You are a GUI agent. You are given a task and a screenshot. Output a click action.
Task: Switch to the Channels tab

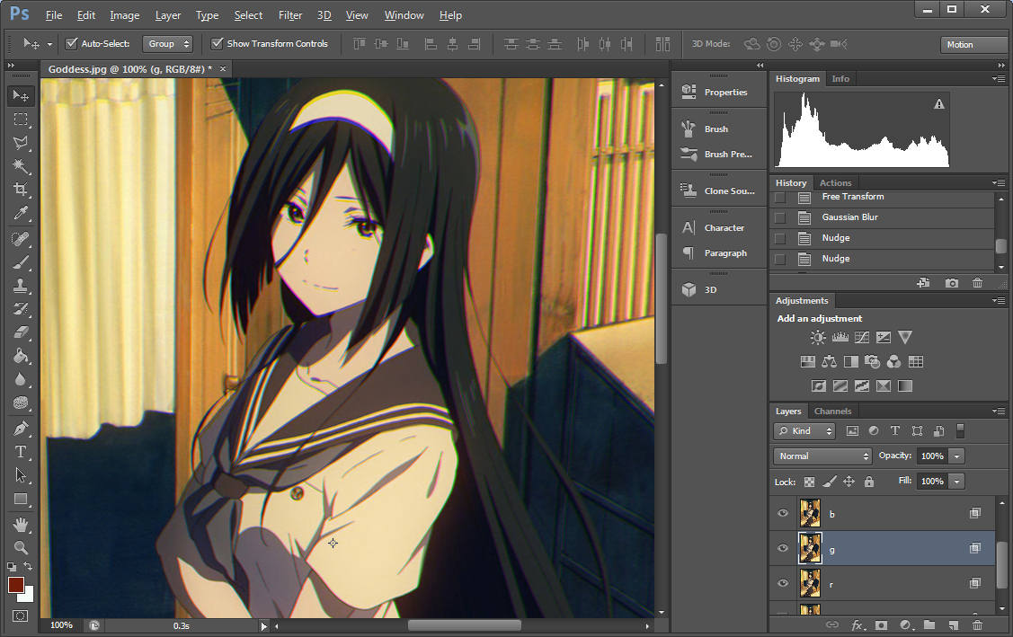click(x=832, y=411)
